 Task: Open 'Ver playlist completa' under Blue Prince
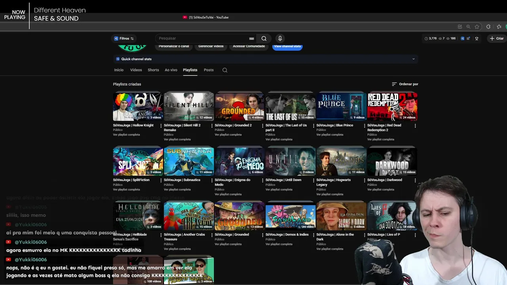pos(330,135)
